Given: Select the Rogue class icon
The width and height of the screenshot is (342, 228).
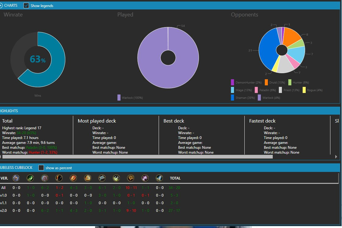Looking at the screenshot, I should coord(116,178).
